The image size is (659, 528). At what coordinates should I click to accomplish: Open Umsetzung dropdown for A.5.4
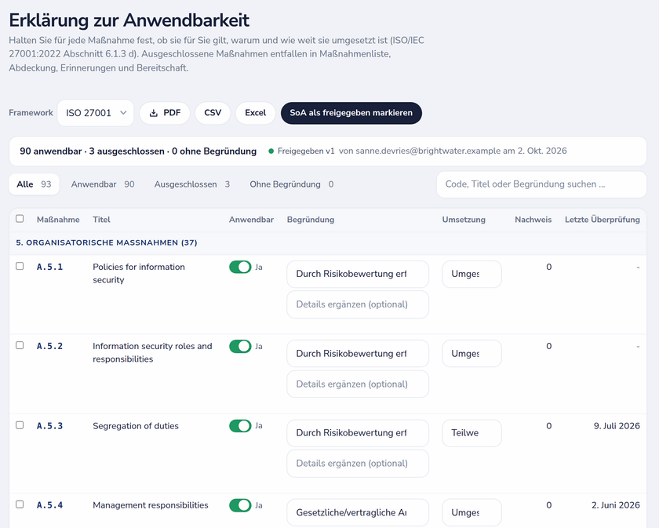tap(471, 513)
